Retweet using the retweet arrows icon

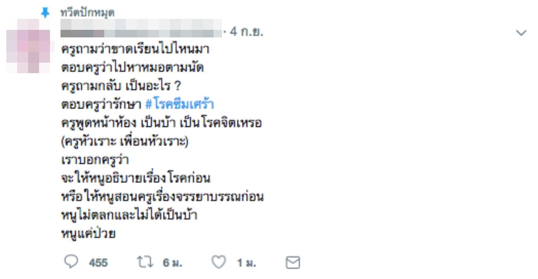(x=145, y=262)
